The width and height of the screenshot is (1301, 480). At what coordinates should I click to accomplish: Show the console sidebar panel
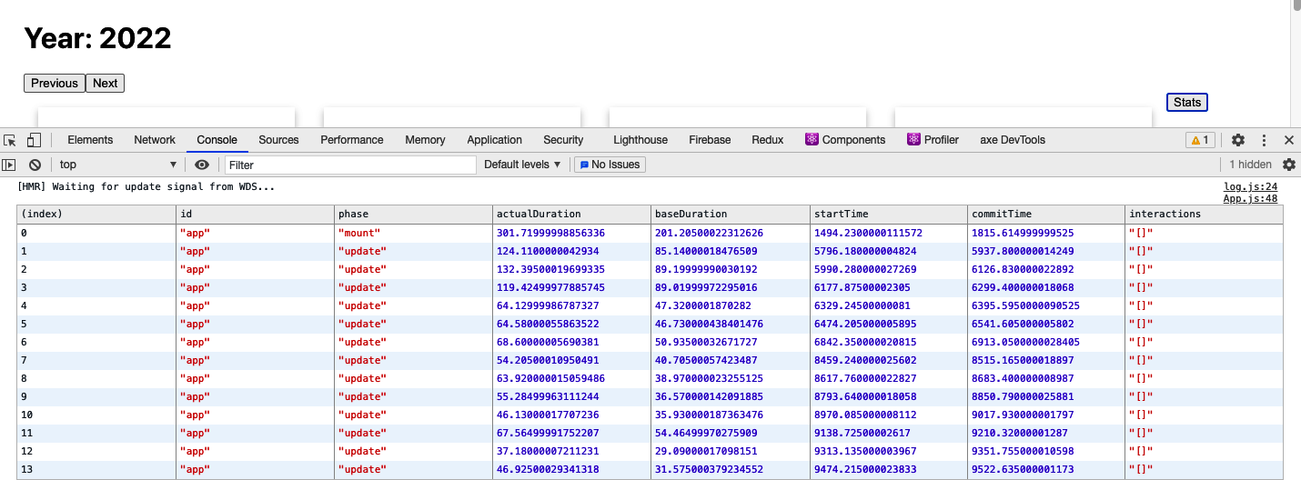tap(9, 165)
